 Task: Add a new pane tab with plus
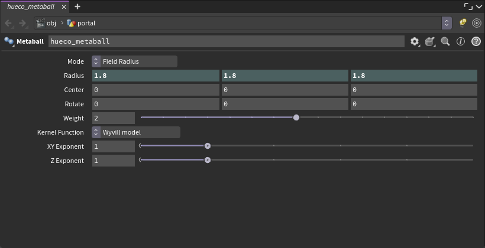pos(77,6)
